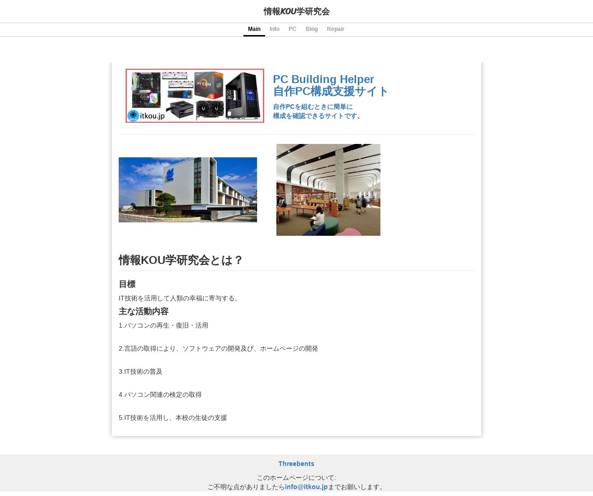
Task: Go to the Blog tab
Action: click(x=312, y=29)
